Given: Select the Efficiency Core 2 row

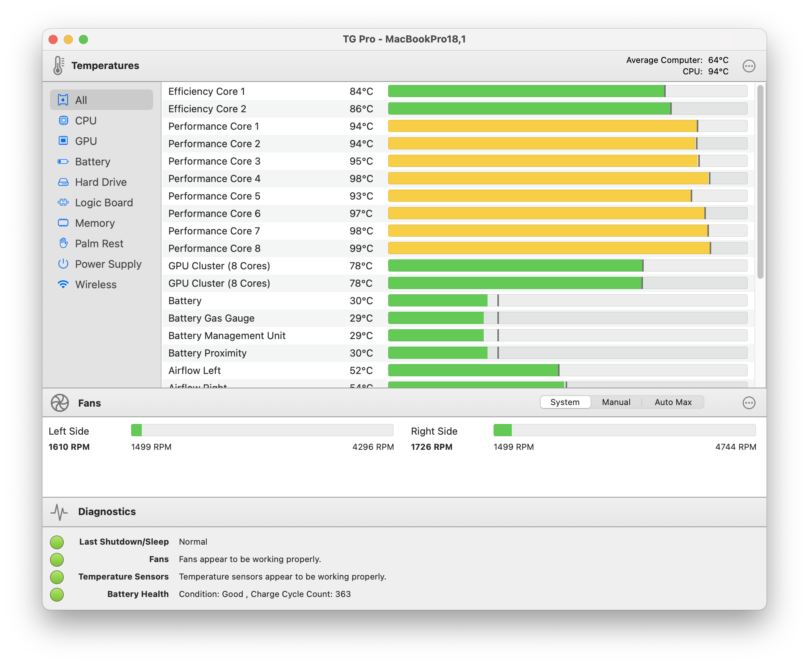Looking at the screenshot, I should (x=458, y=108).
